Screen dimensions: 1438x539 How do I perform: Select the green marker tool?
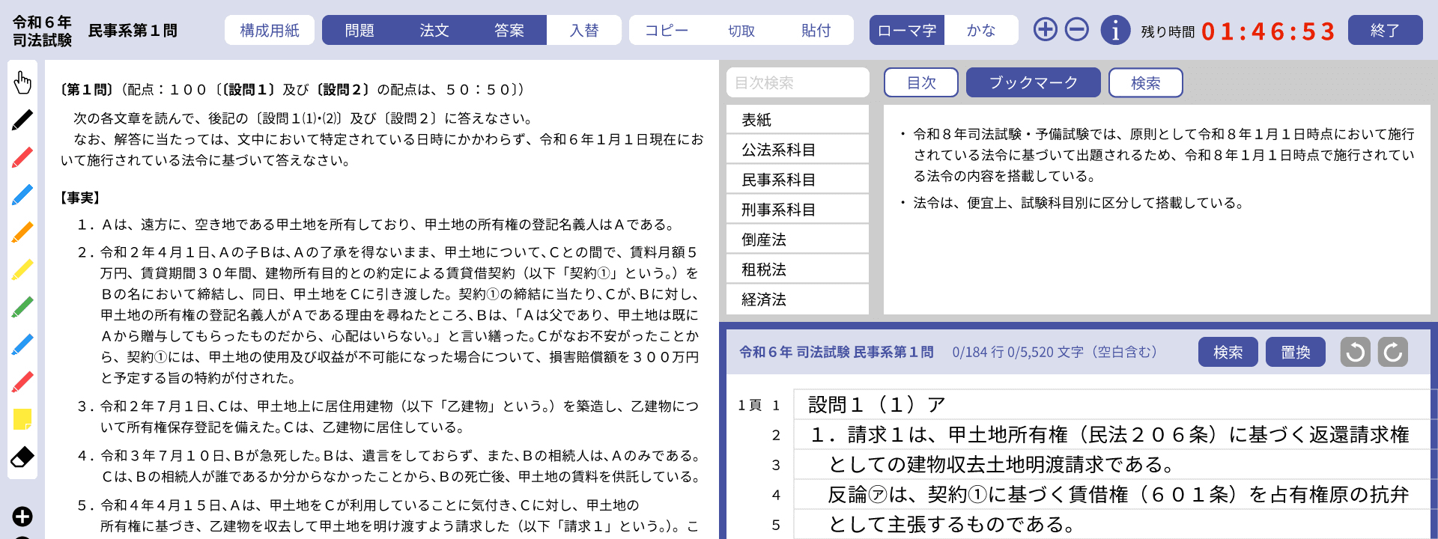coord(22,307)
